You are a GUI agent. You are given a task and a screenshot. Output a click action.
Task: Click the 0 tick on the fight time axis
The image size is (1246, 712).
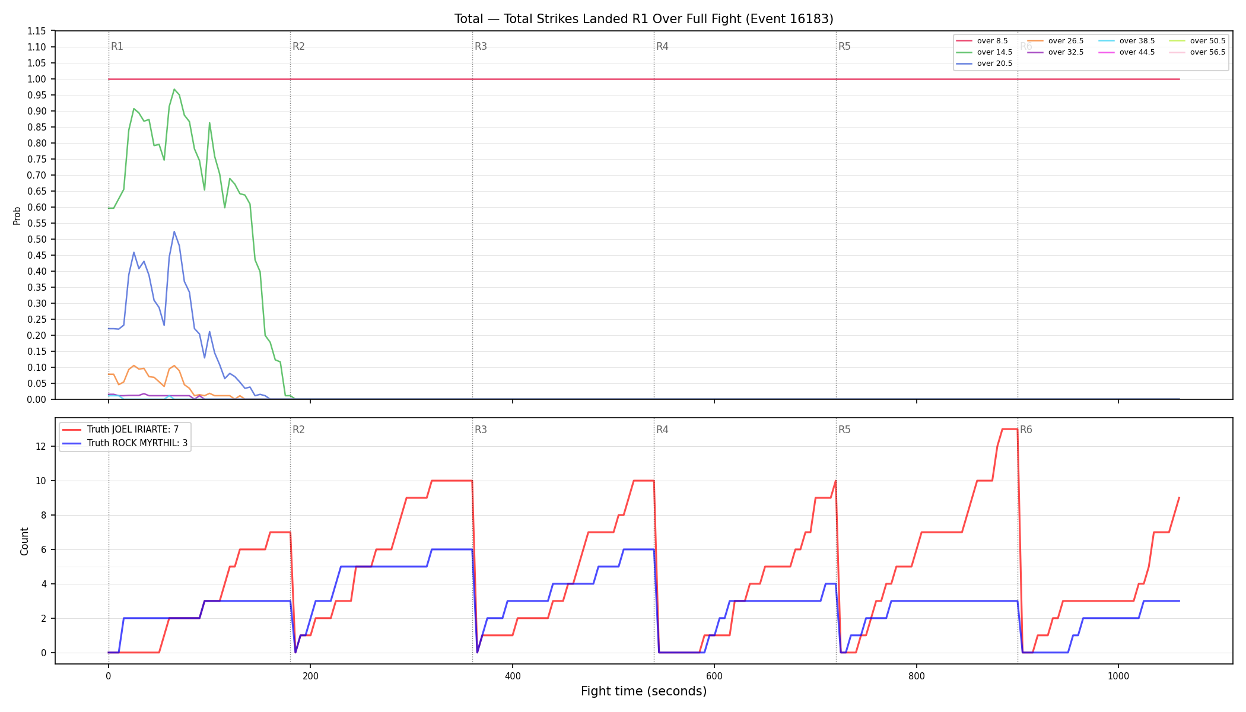108,675
